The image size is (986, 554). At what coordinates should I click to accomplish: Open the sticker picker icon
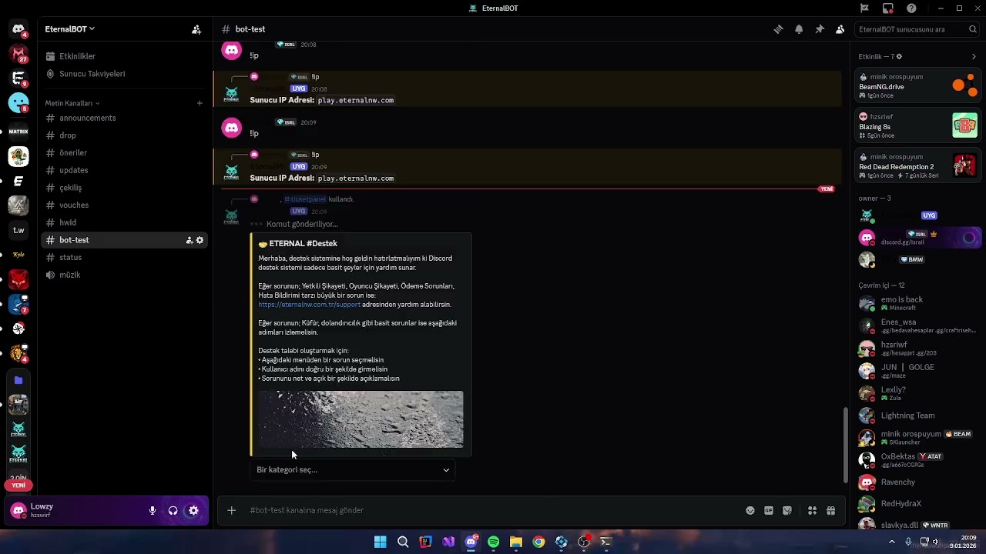click(787, 510)
